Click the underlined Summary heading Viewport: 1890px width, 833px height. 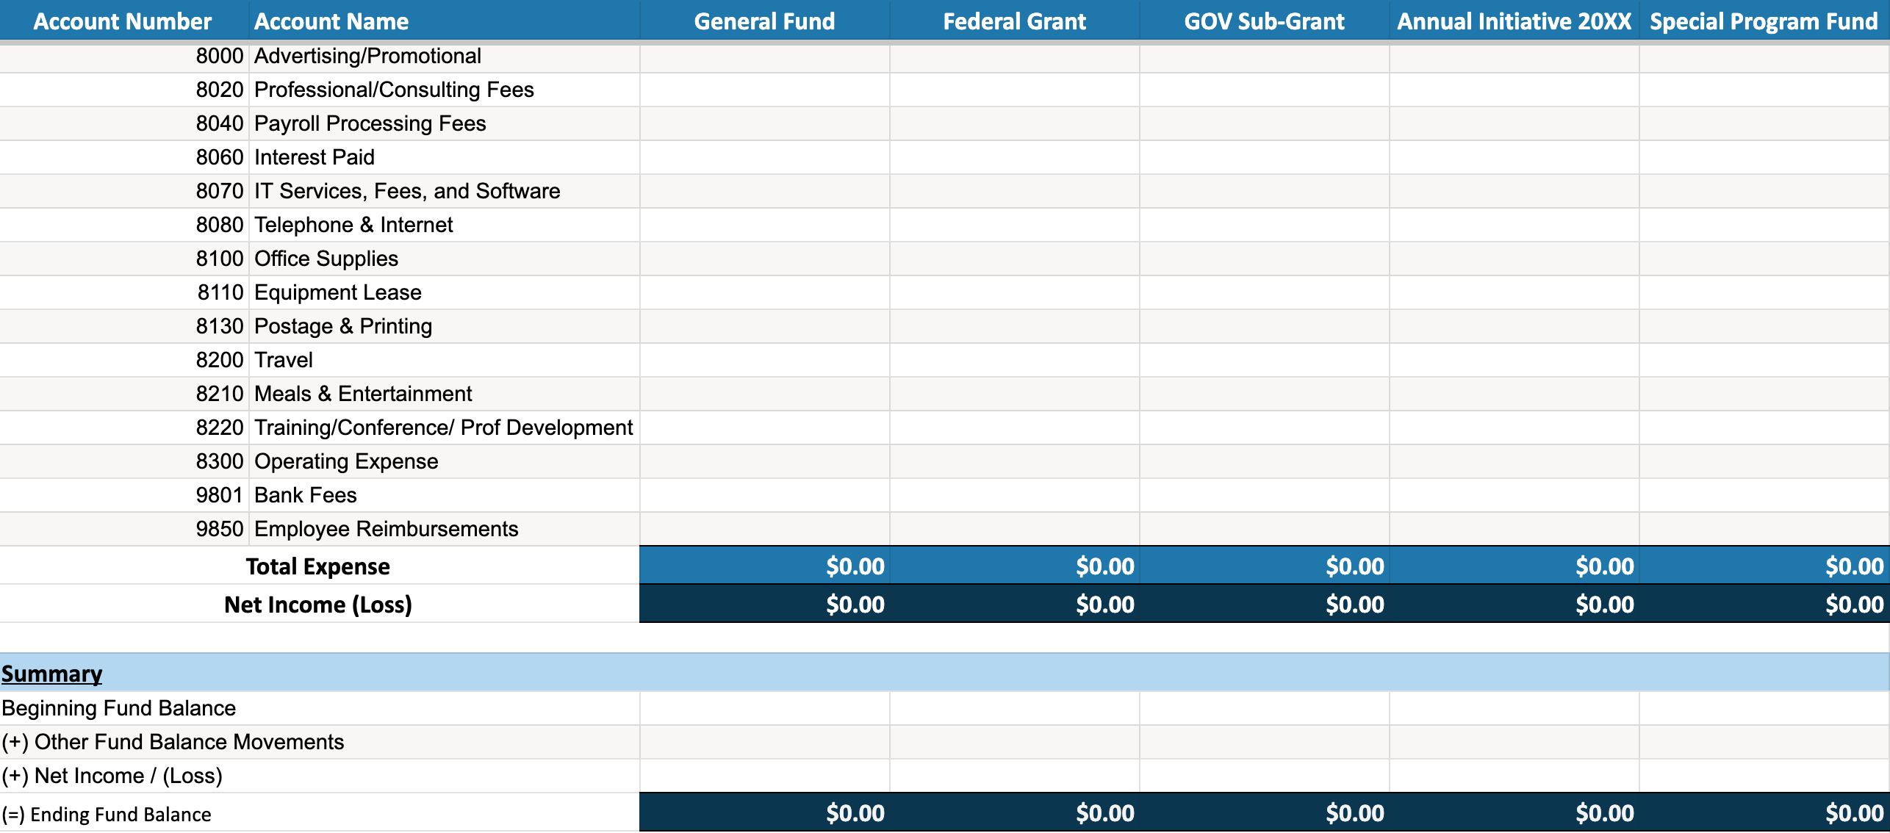[51, 674]
